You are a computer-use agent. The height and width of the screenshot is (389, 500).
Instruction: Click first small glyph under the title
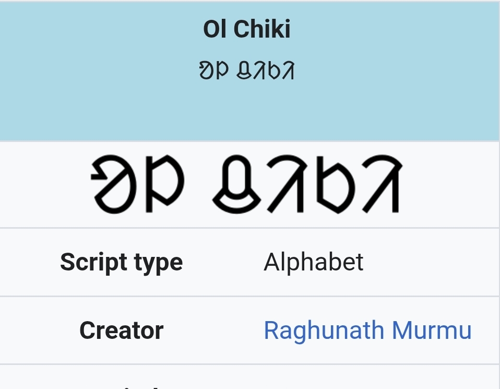click(207, 70)
